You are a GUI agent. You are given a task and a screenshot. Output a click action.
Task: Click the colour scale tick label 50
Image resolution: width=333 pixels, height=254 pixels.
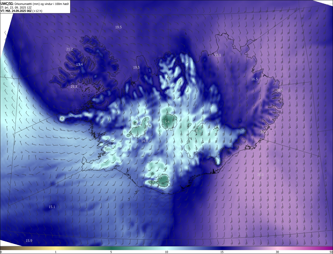pyautogui.click(x=331, y=252)
